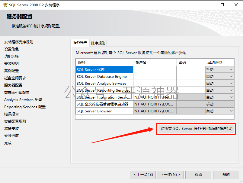Click 对所有 SQL Server 服务使用相同的帐户 button
The image size is (243, 183).
[196, 129]
